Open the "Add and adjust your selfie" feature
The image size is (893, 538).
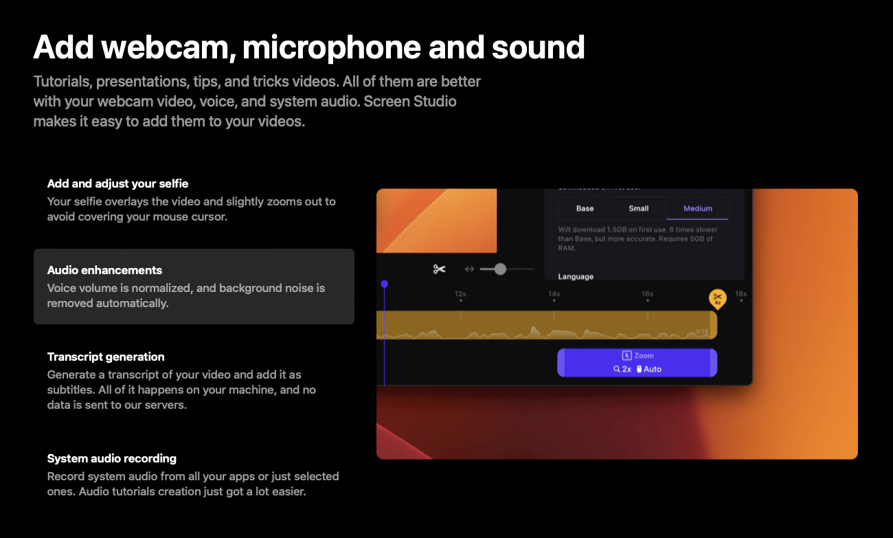194,200
